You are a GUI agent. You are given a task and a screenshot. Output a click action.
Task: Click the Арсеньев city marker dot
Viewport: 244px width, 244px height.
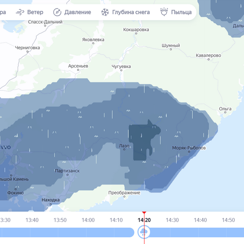[x=78, y=70]
